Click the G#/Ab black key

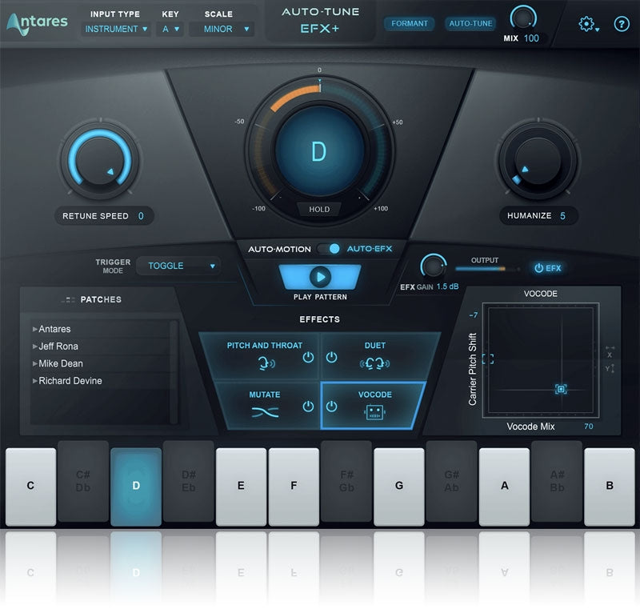click(451, 481)
